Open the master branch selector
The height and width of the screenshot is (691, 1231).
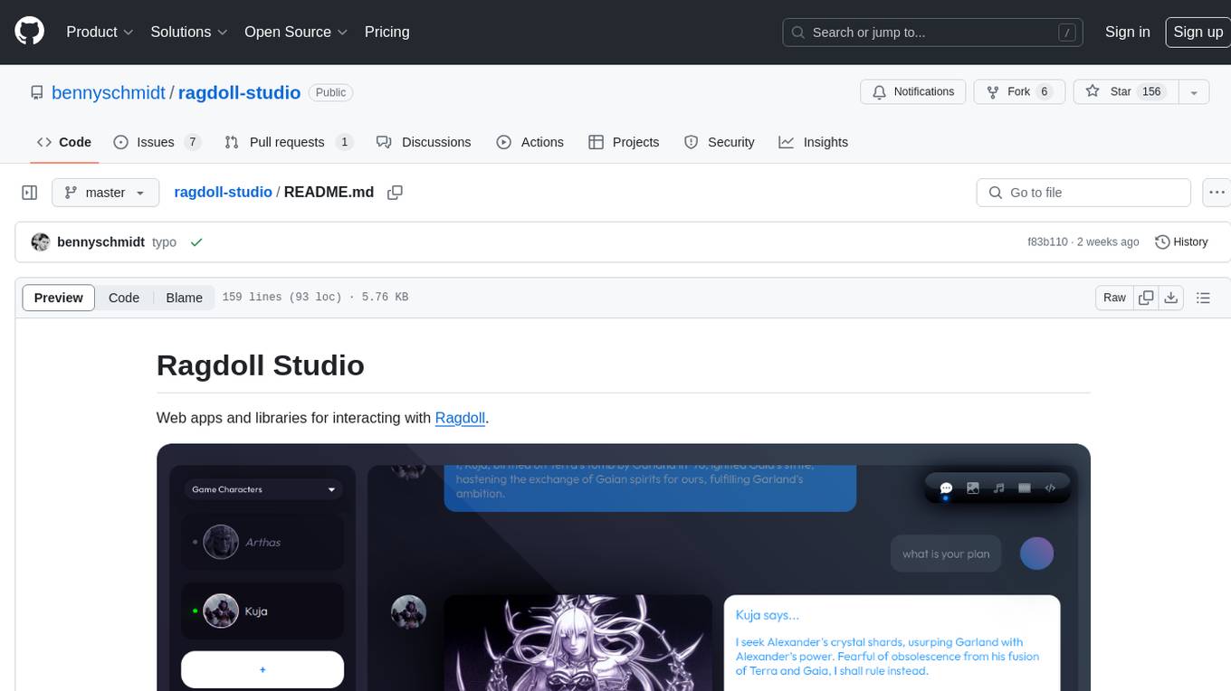(x=105, y=193)
